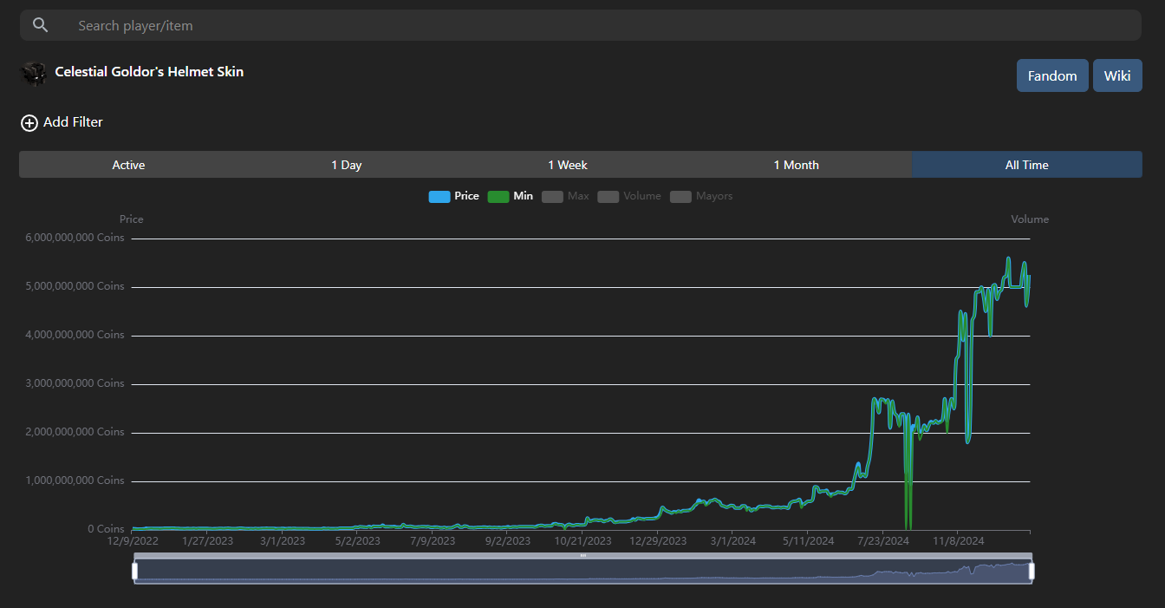Image resolution: width=1165 pixels, height=608 pixels.
Task: Click the Celestial Goldor's Helmet item icon
Action: (x=33, y=74)
